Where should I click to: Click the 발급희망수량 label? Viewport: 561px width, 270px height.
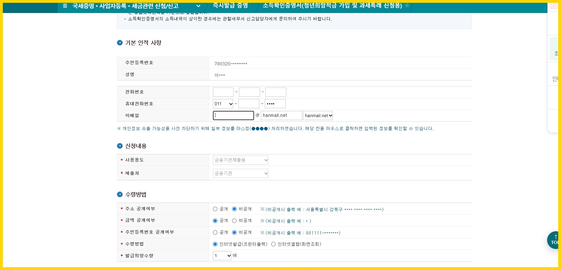point(139,256)
